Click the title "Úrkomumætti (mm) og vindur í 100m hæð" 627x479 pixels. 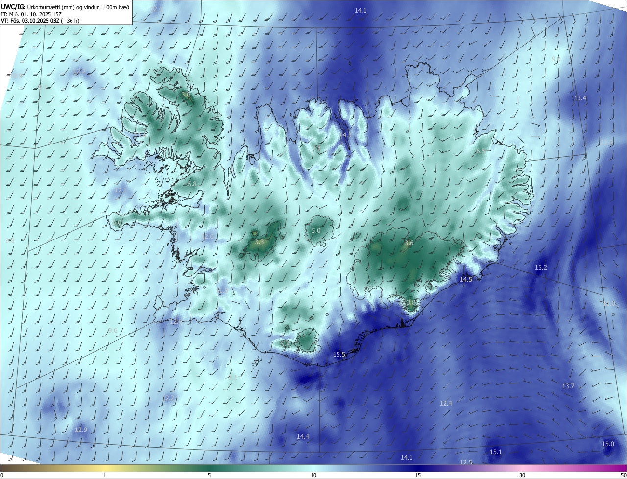77,6
